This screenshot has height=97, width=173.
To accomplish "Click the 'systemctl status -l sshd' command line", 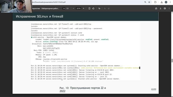I will click(x=57, y=35).
